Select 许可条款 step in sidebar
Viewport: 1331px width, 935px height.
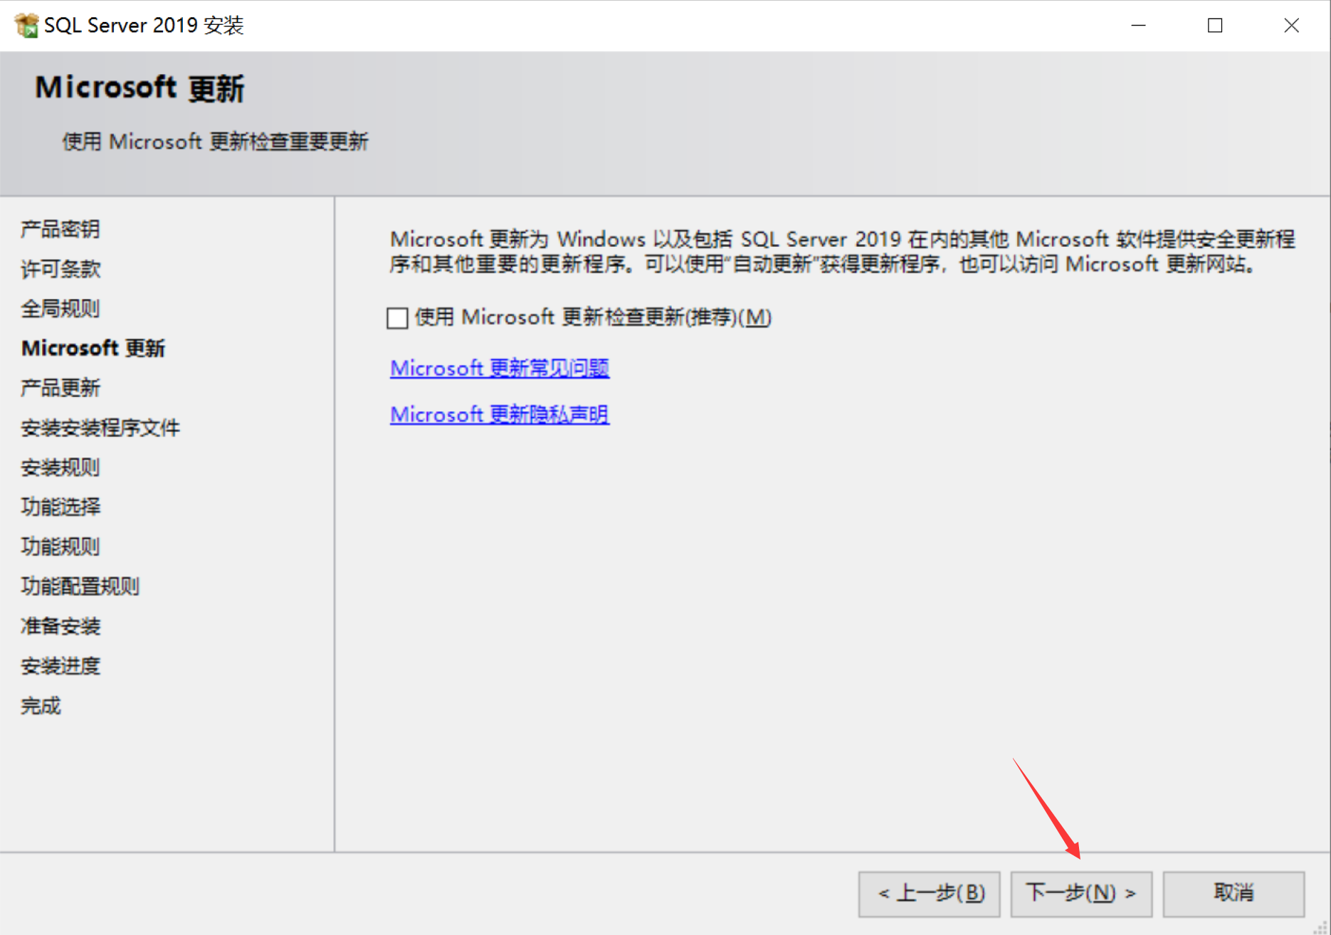coord(60,269)
